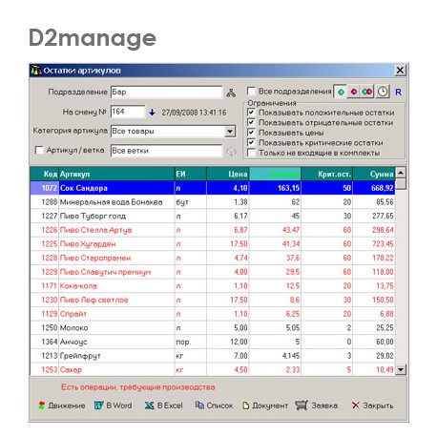This screenshot has width=437, height=437.
Task: Click the vertical scrollbar thumb
Action: (x=401, y=183)
